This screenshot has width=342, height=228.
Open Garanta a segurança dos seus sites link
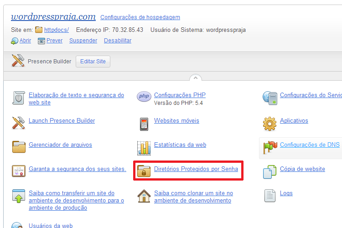coord(78,169)
